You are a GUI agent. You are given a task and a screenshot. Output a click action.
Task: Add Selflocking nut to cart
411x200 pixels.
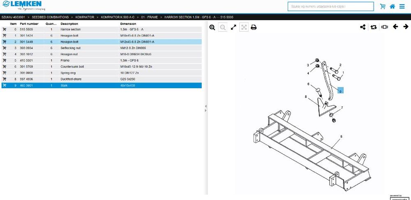point(5,48)
